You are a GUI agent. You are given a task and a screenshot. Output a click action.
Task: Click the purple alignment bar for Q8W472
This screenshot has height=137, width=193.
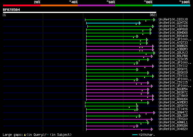(x=120, y=113)
